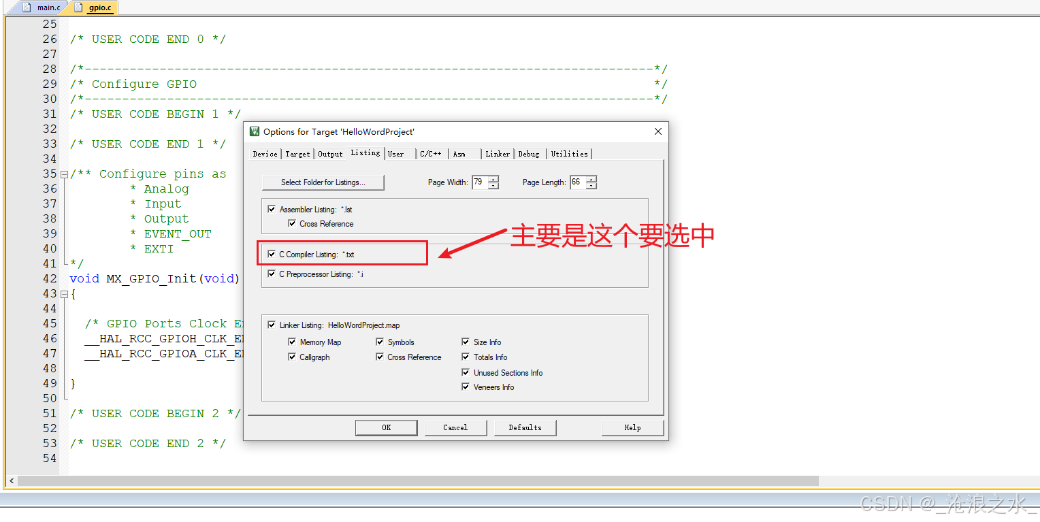This screenshot has height=522, width=1040.
Task: Open the Target tab in Options dialog
Action: 297,154
